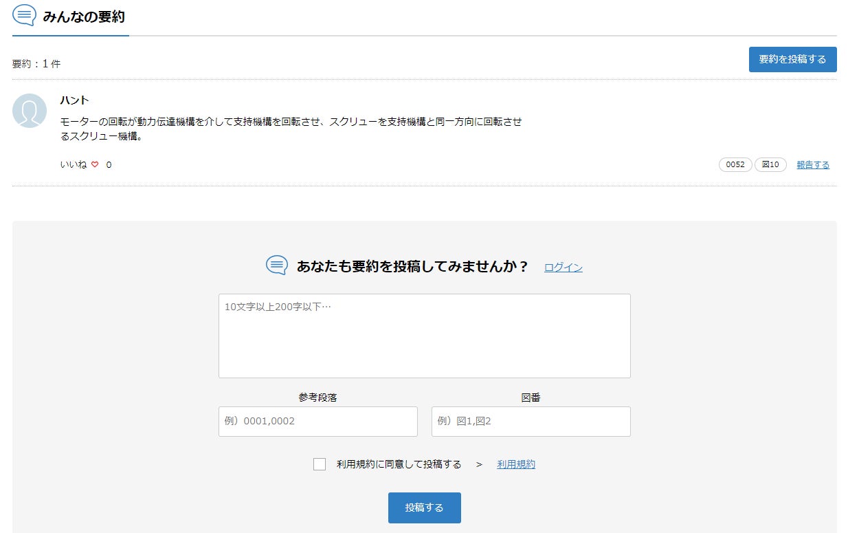
Task: Click the username ハント
Action: point(75,100)
